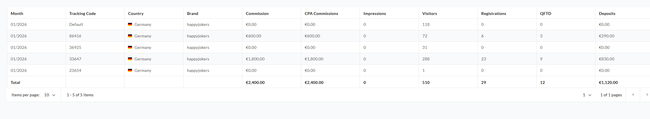The height and width of the screenshot is (119, 650).
Task: Click the Deposits column header
Action: tap(607, 14)
